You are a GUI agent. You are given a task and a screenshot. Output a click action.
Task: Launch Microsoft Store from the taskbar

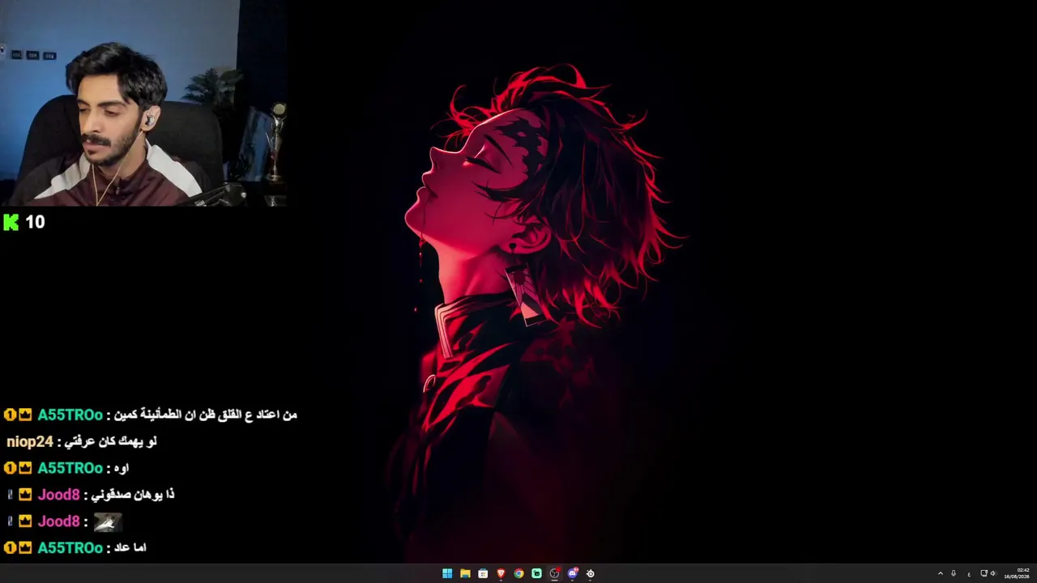click(x=483, y=573)
